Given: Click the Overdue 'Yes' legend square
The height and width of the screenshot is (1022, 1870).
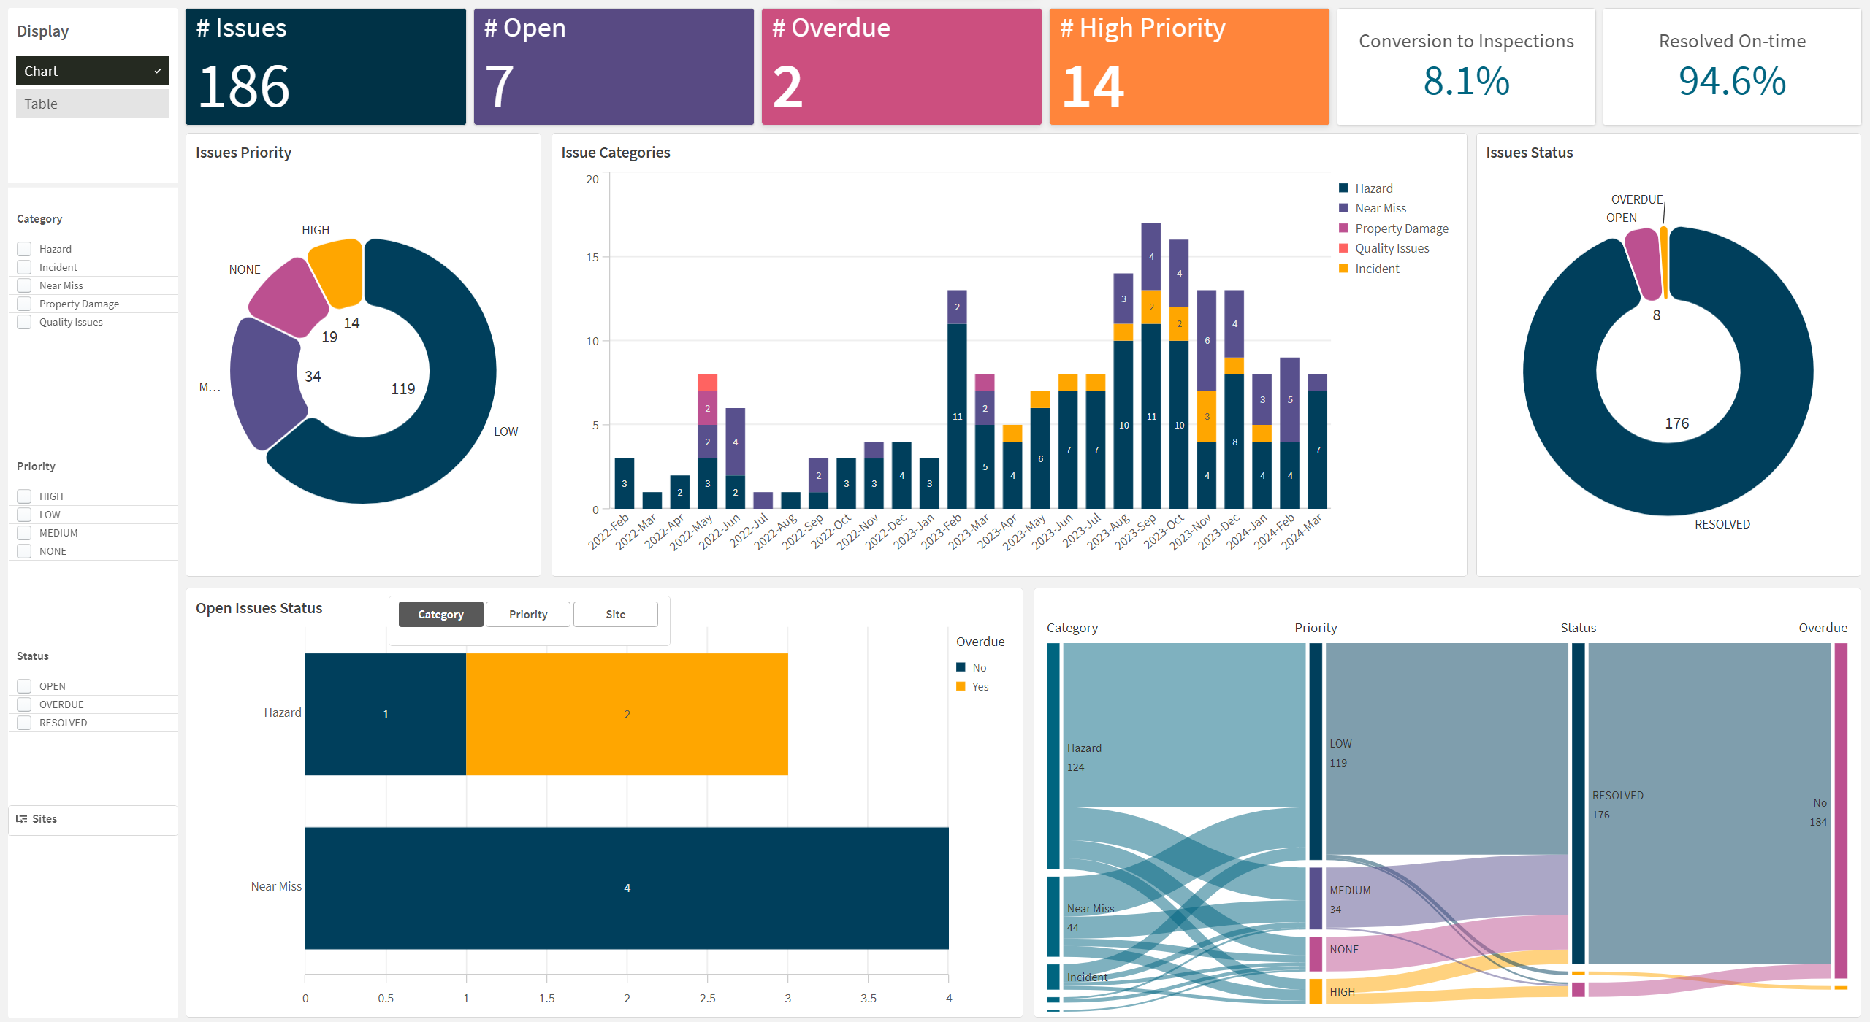Looking at the screenshot, I should coord(961,686).
